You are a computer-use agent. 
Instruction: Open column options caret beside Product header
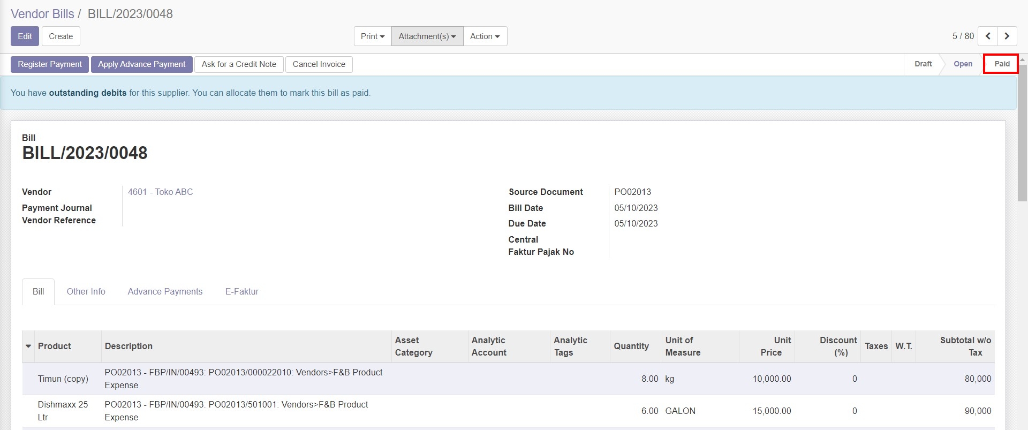28,346
